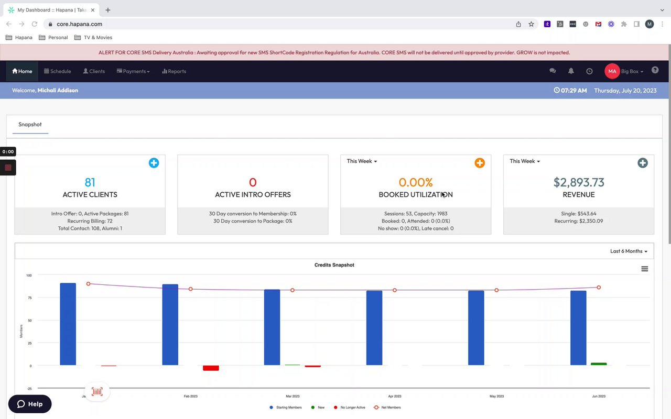
Task: Expand the Payments menu dropdown
Action: pos(133,71)
